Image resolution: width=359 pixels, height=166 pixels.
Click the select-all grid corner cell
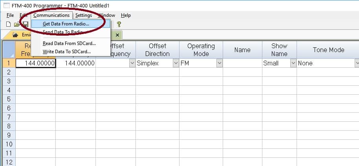[9, 50]
